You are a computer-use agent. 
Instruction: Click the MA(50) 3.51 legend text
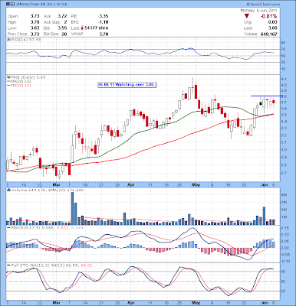[x=21, y=86]
